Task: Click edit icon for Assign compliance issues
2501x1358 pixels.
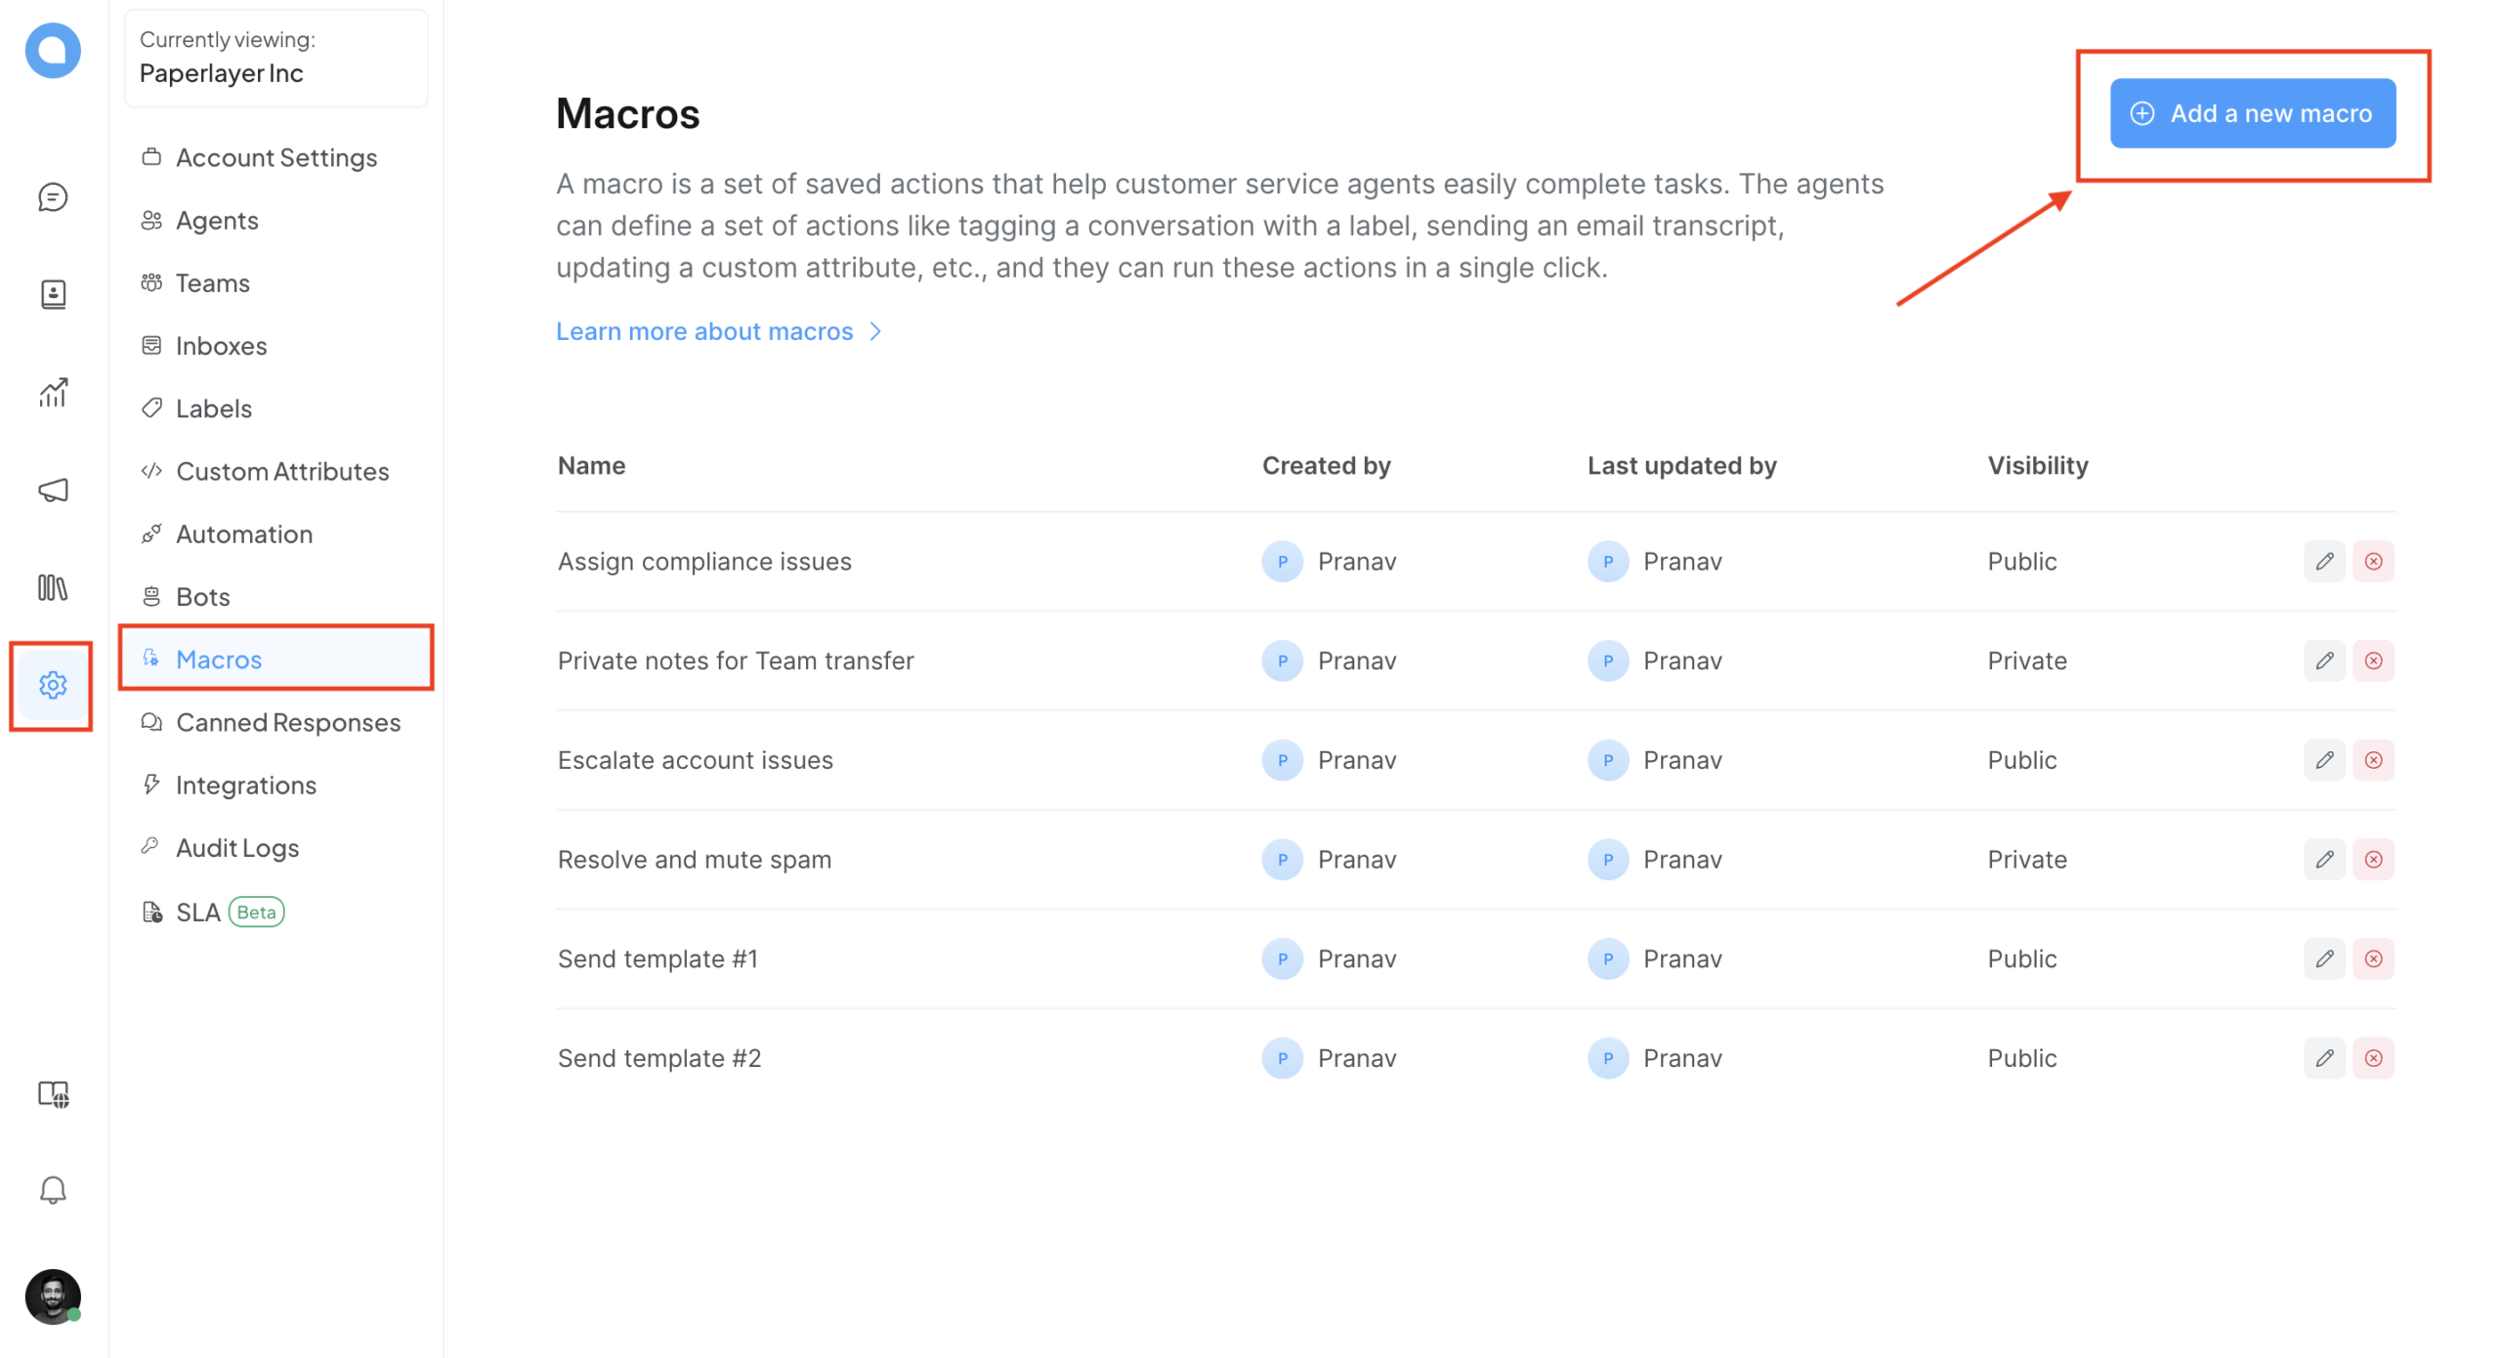Action: 2324,562
